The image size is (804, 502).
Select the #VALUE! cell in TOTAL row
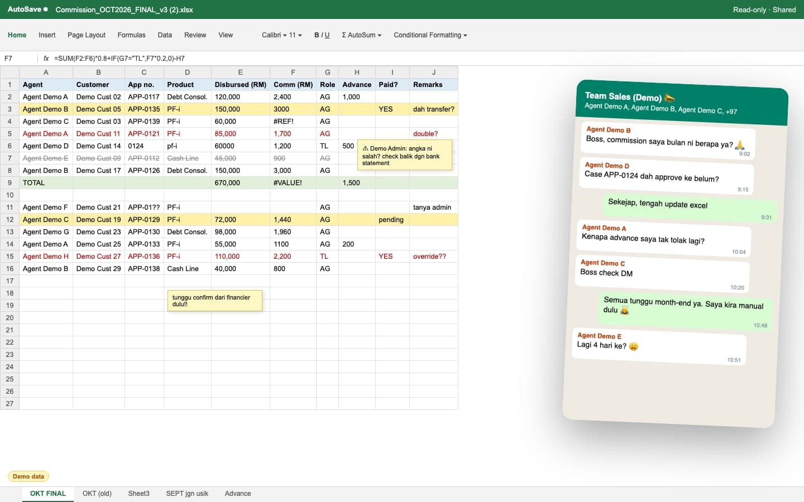[x=293, y=183]
